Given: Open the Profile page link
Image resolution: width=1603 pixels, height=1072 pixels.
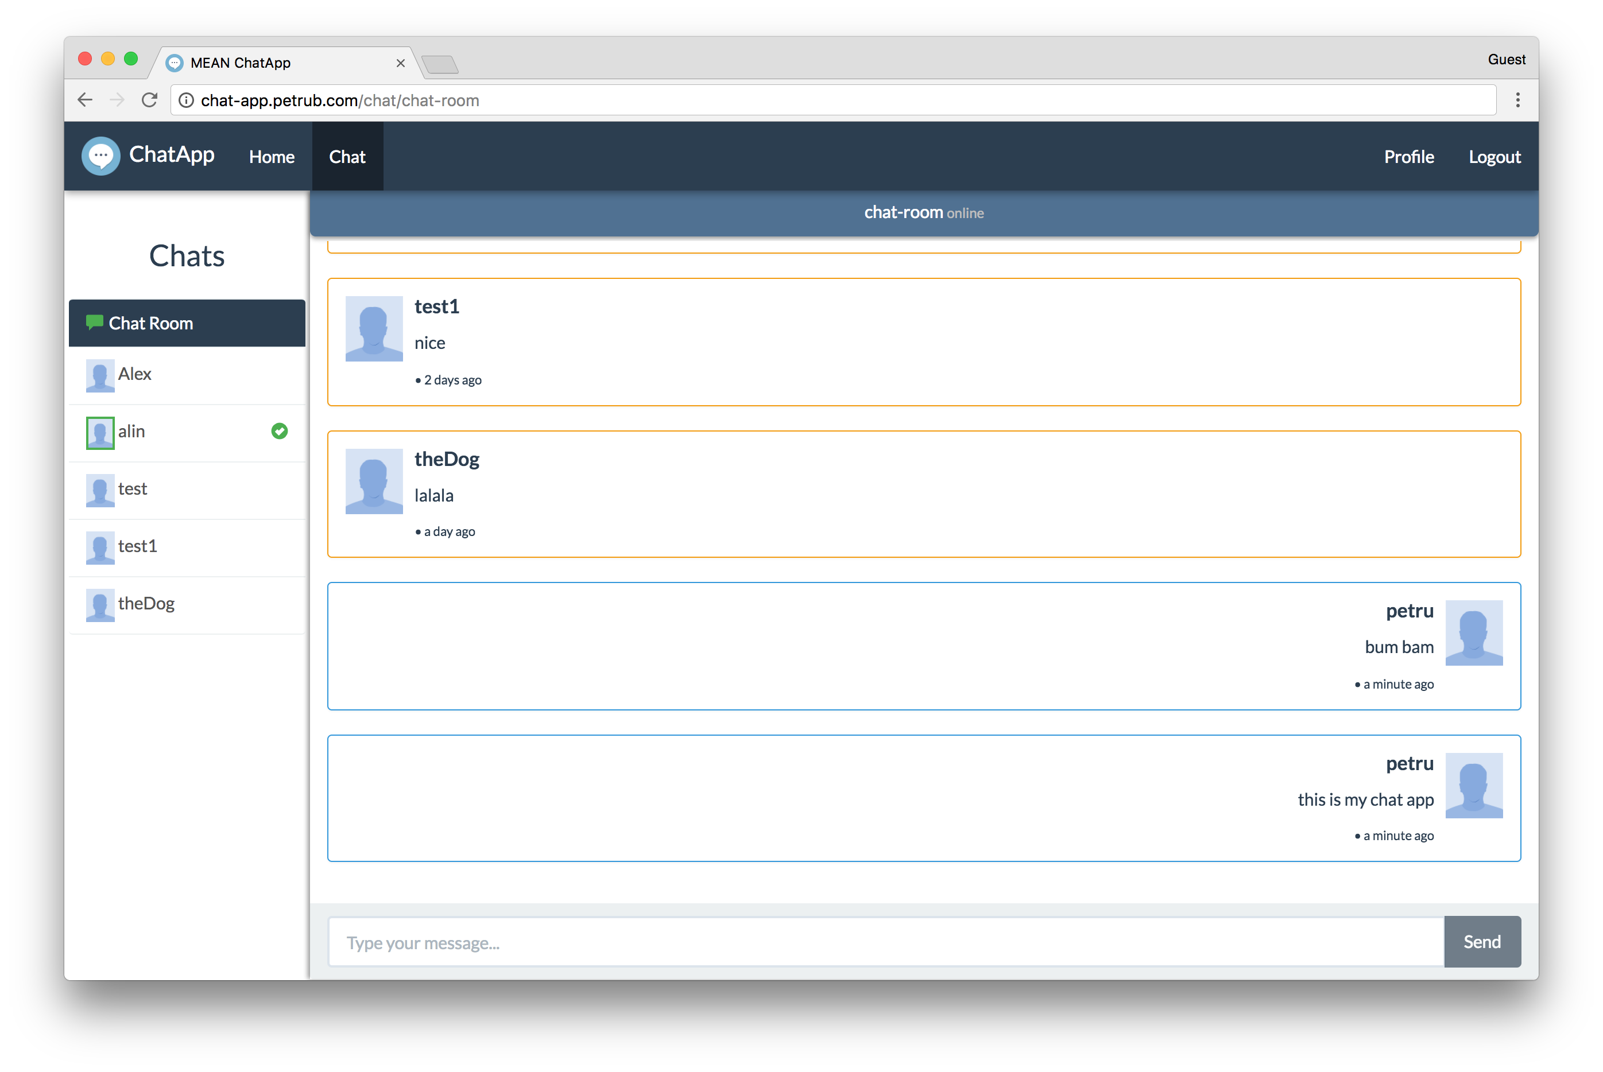Looking at the screenshot, I should (x=1409, y=157).
